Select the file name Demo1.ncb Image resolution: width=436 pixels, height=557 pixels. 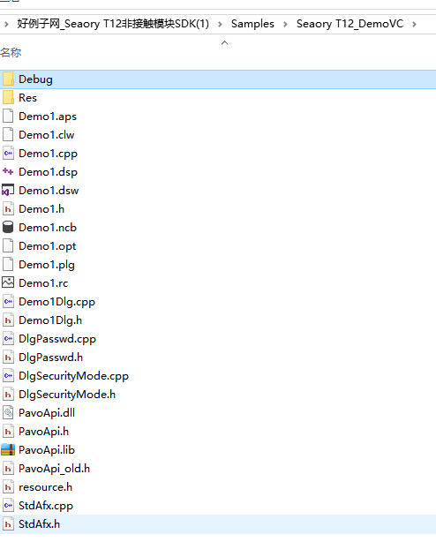pos(48,228)
